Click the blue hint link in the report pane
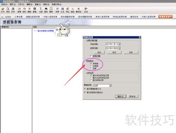Screen dimensions: 176x133 [x=44, y=31]
